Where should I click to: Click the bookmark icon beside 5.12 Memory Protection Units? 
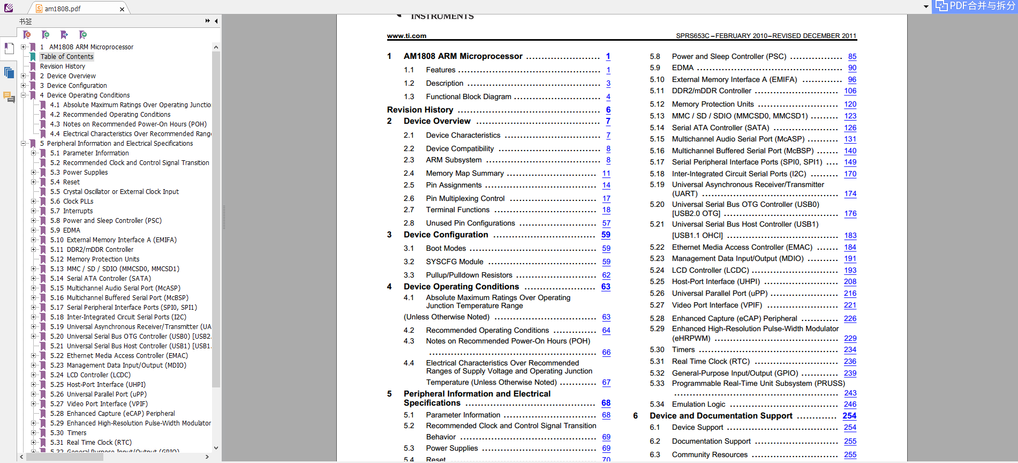[43, 259]
